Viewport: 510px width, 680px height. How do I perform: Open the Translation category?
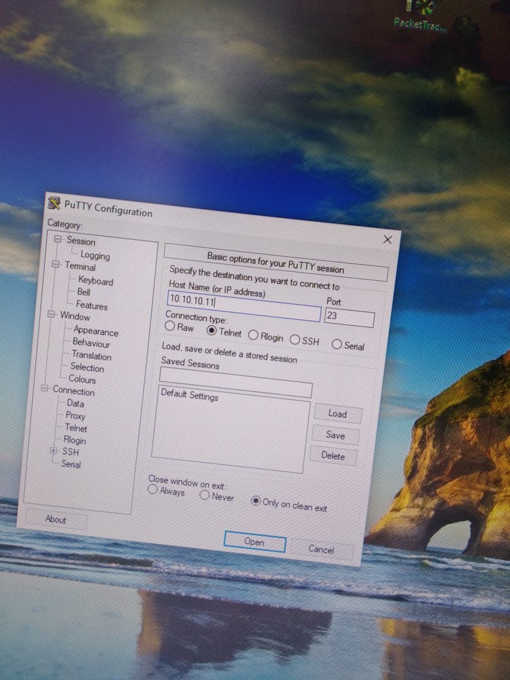(91, 356)
